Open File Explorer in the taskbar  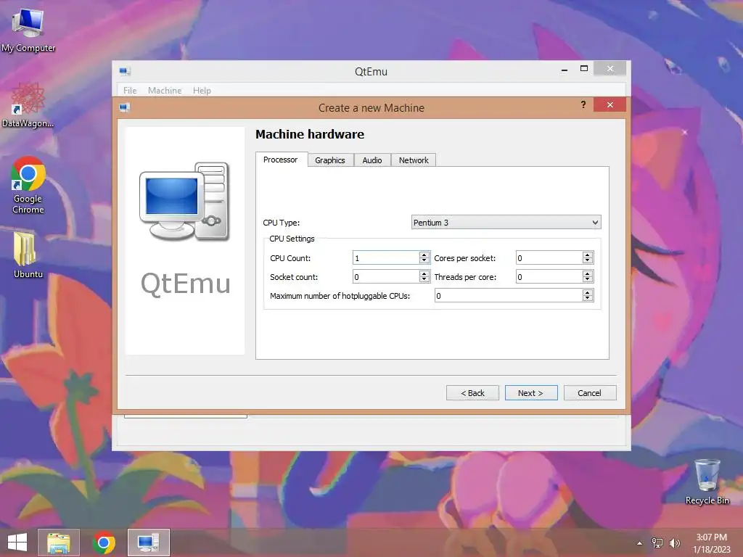tap(59, 542)
